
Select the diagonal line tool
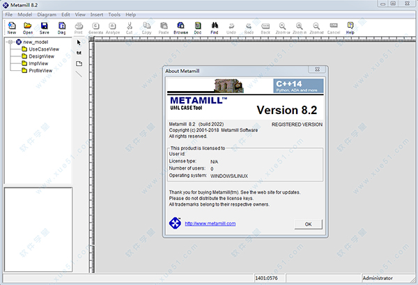click(79, 74)
